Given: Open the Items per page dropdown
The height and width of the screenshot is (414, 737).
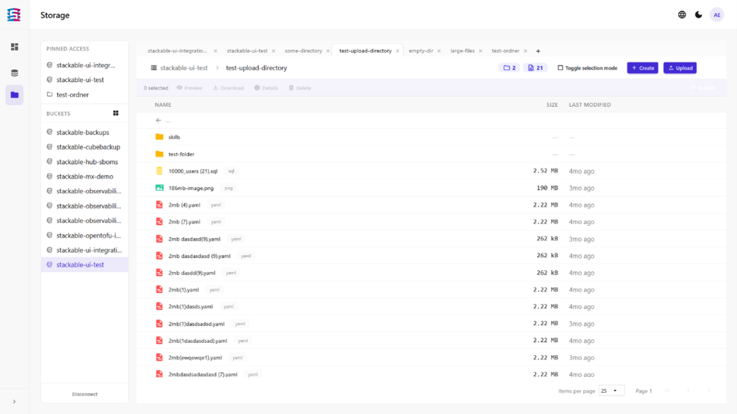Looking at the screenshot, I should [x=612, y=391].
